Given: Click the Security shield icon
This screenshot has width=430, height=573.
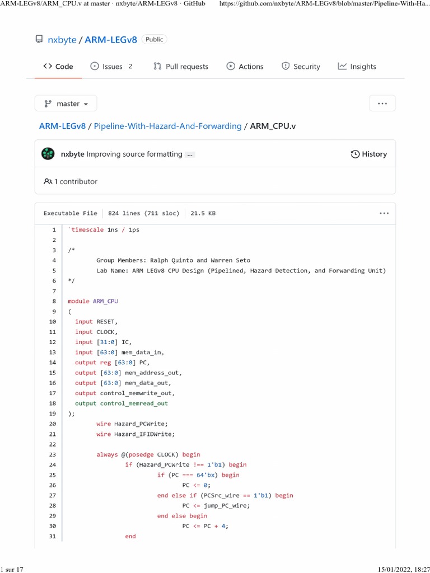Looking at the screenshot, I should [x=286, y=67].
